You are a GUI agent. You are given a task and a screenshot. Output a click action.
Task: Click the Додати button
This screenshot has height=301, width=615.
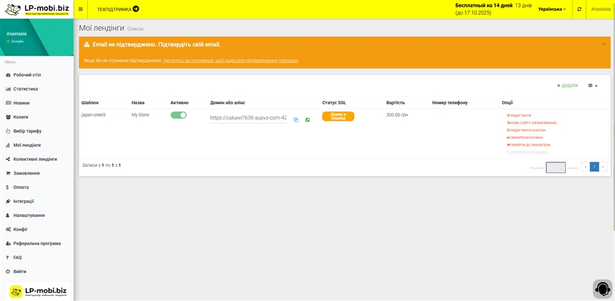click(x=568, y=86)
